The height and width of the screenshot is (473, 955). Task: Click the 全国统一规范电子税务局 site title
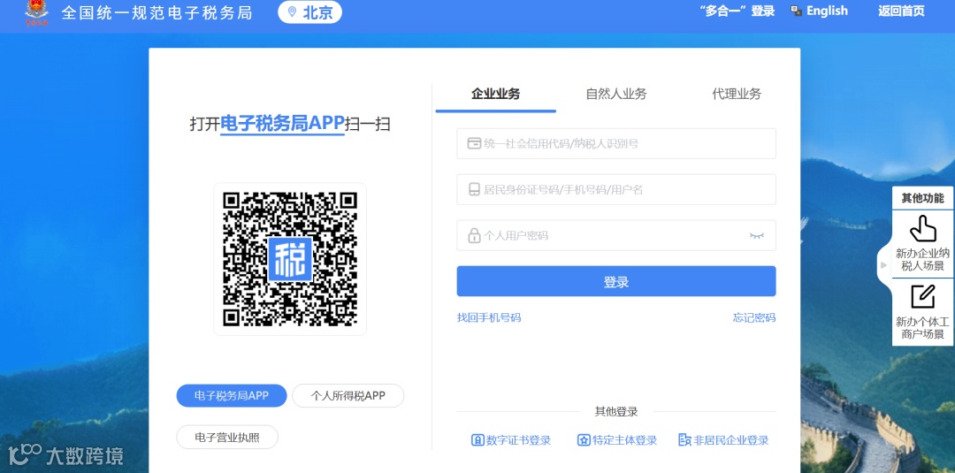(157, 12)
